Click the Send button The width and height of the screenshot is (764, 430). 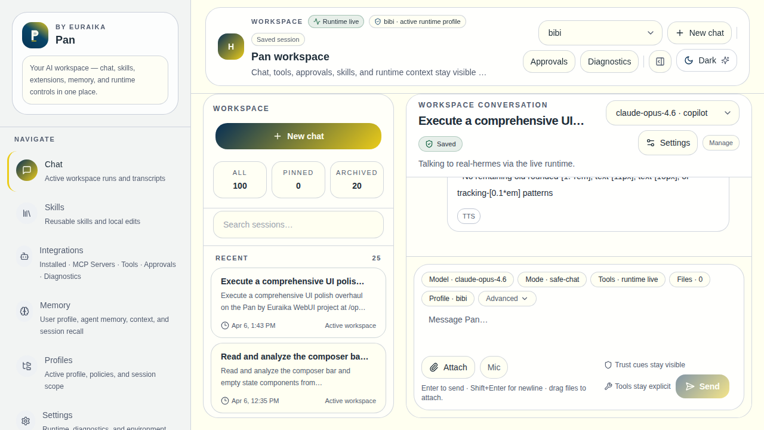click(x=703, y=386)
